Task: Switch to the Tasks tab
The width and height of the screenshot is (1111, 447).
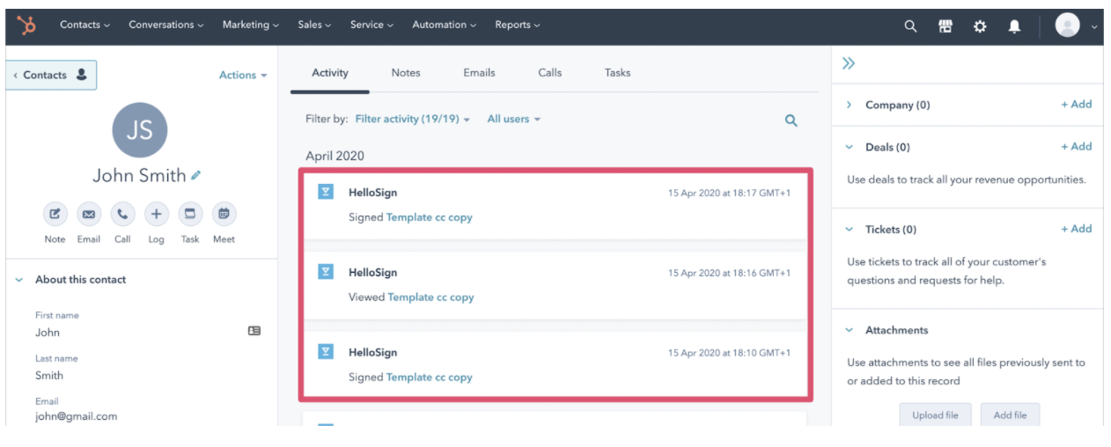Action: click(x=617, y=73)
